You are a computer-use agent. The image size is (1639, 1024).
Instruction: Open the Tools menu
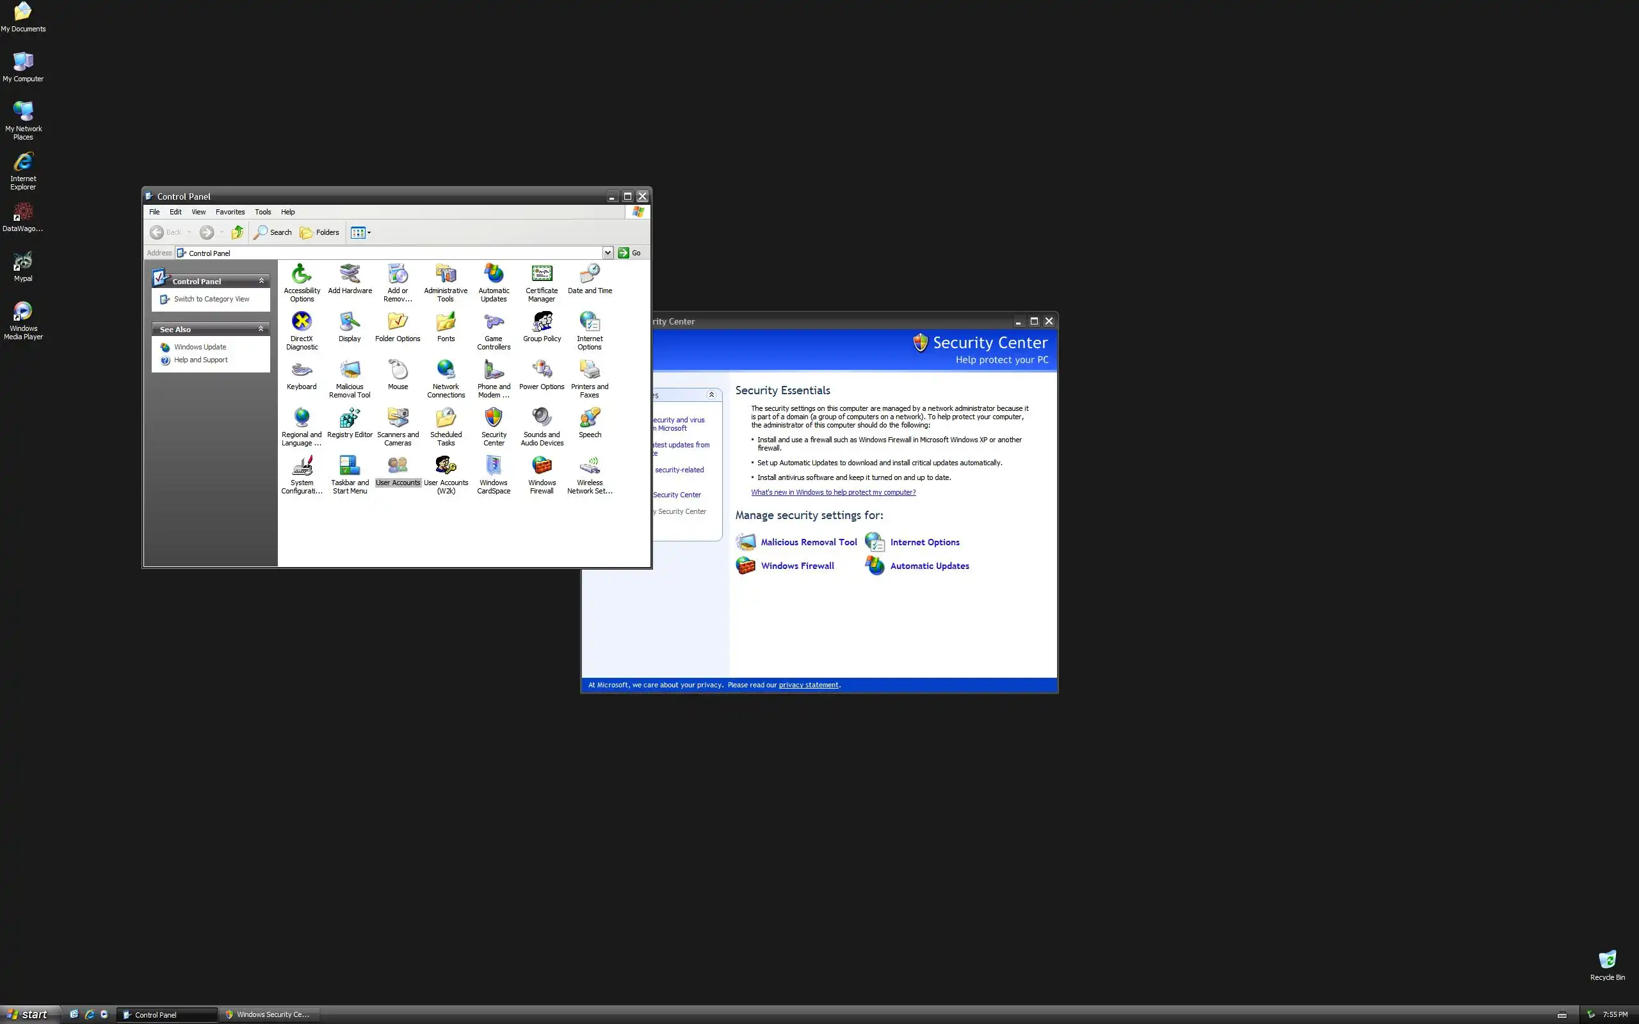point(262,212)
